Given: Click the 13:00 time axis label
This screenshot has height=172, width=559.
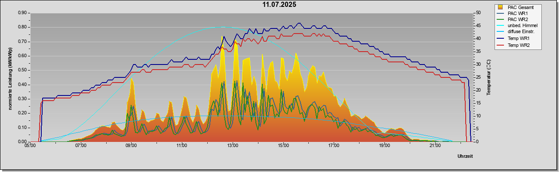Looking at the screenshot, I should (x=233, y=146).
